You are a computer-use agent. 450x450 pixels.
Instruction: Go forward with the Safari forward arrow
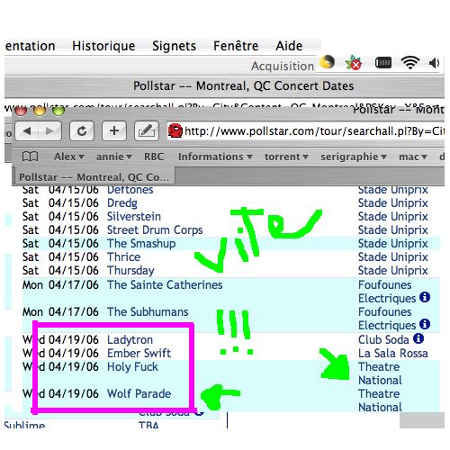click(49, 131)
